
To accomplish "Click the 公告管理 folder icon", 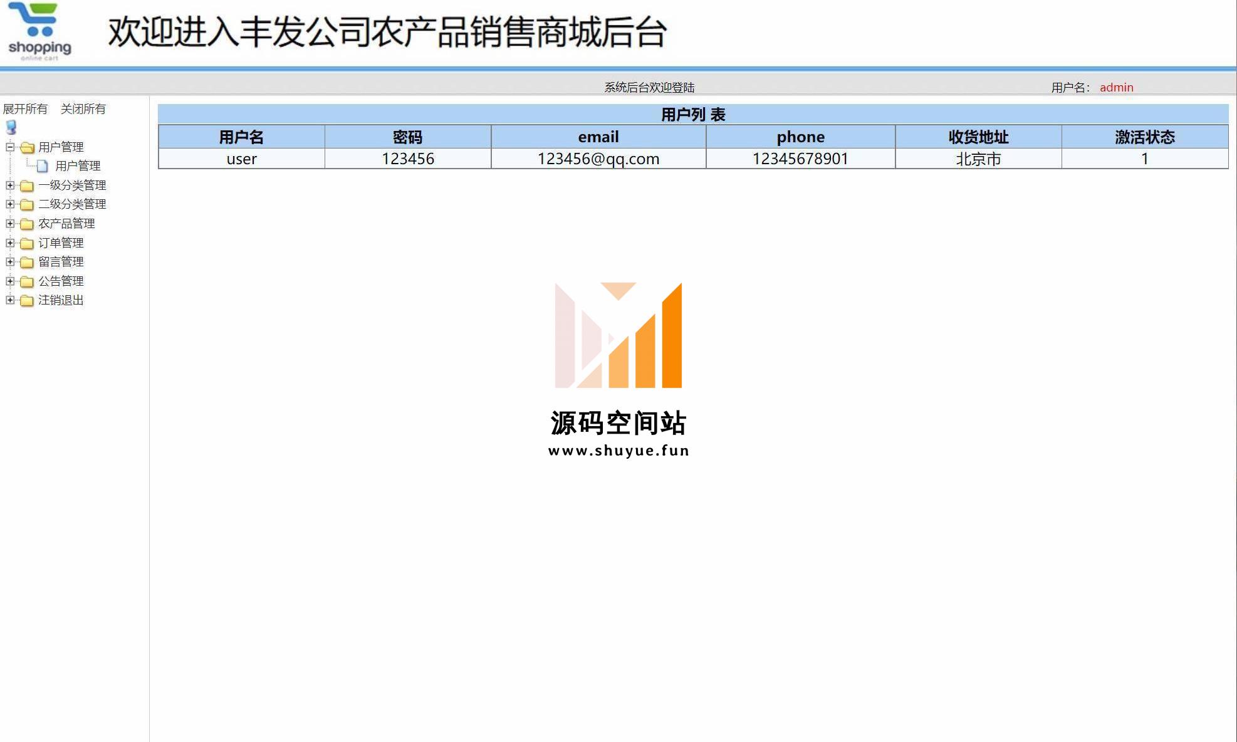I will (27, 281).
